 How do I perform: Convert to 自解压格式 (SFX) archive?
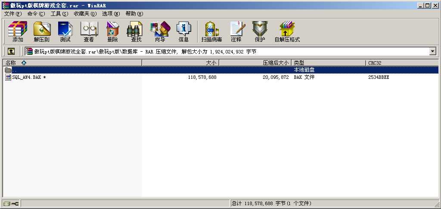[x=287, y=31]
